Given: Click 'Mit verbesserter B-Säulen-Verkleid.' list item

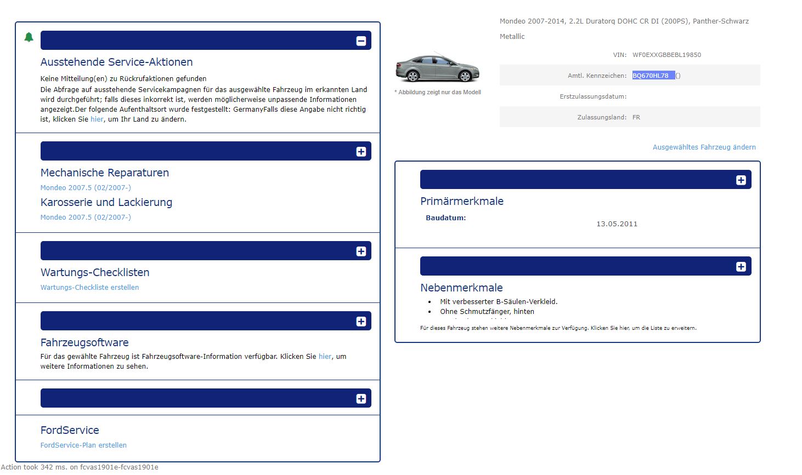Looking at the screenshot, I should tap(499, 302).
